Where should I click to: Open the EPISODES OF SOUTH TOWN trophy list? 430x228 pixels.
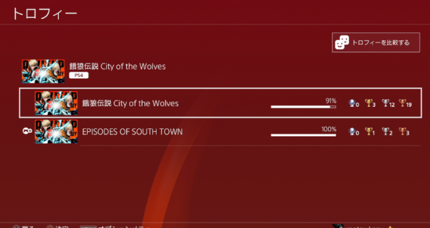click(221, 132)
